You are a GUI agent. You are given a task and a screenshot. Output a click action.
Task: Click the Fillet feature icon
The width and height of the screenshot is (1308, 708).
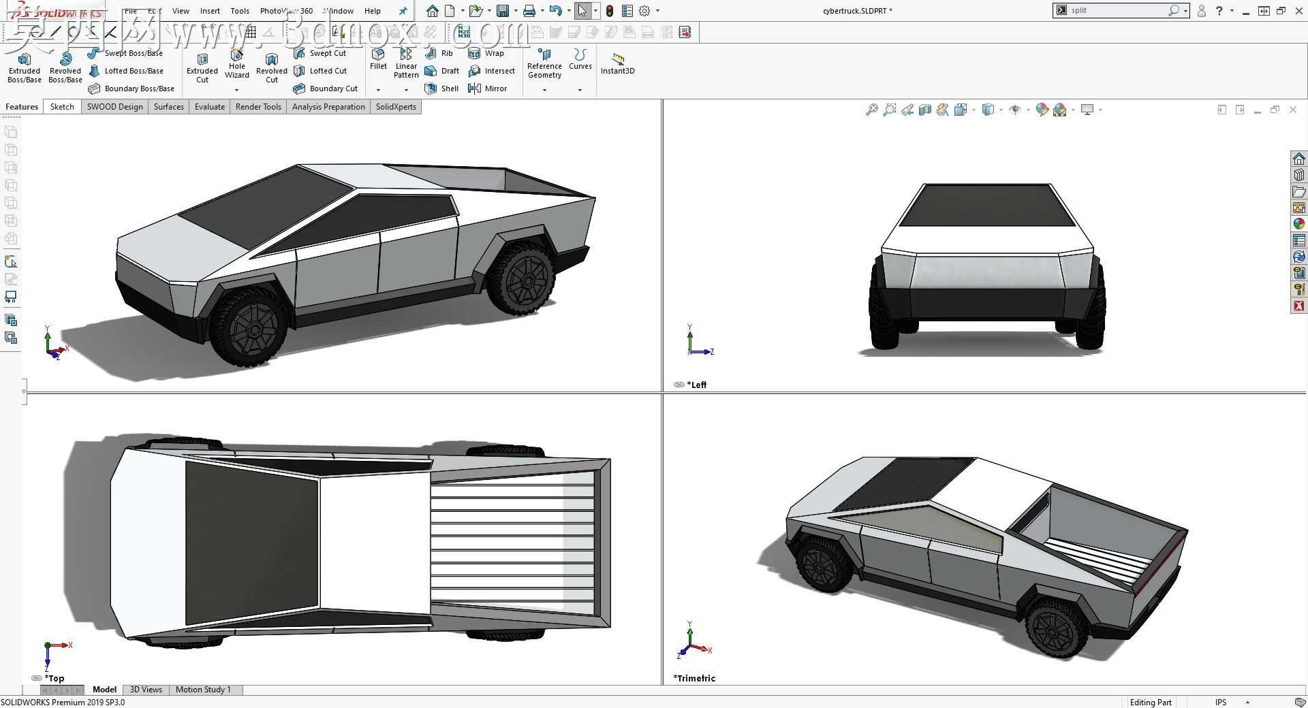click(x=378, y=59)
